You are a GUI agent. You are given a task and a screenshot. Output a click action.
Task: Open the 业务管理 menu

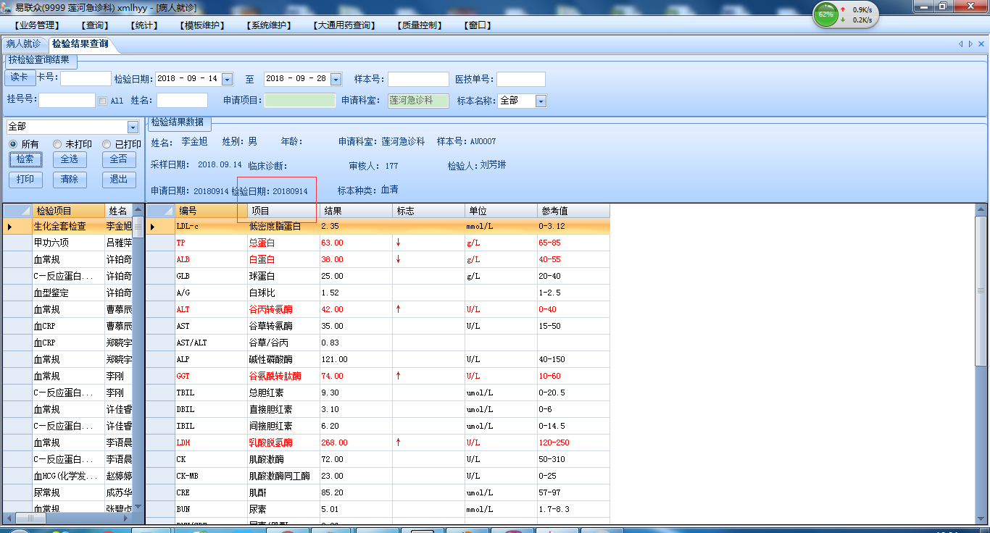38,25
